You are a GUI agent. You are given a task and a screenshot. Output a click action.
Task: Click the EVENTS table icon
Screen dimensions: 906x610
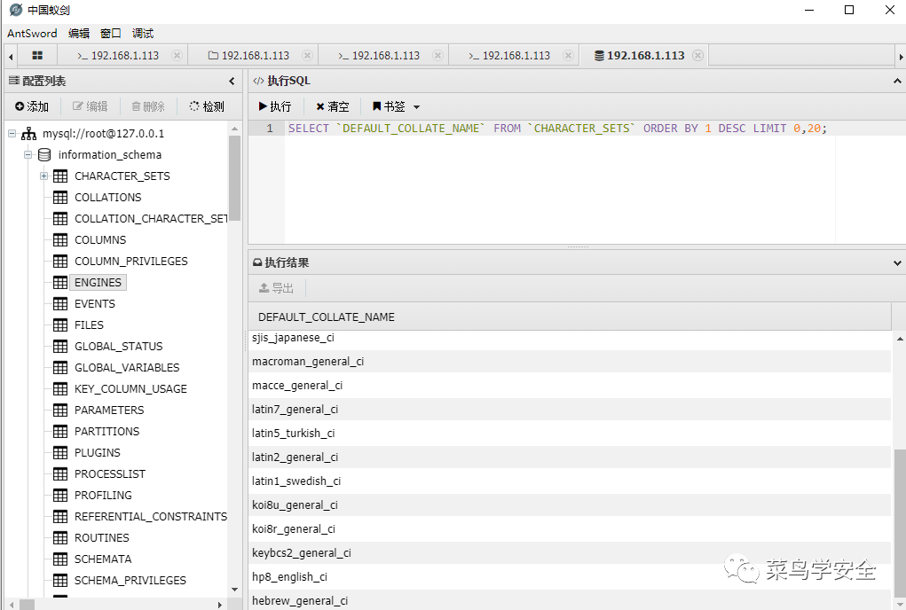60,303
